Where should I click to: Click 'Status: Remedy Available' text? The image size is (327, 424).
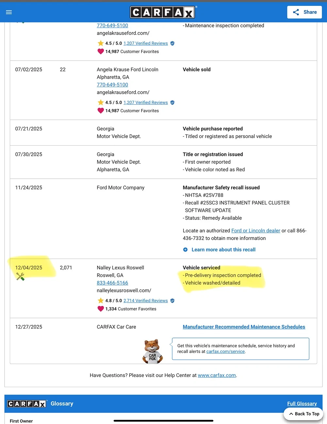pyautogui.click(x=213, y=218)
